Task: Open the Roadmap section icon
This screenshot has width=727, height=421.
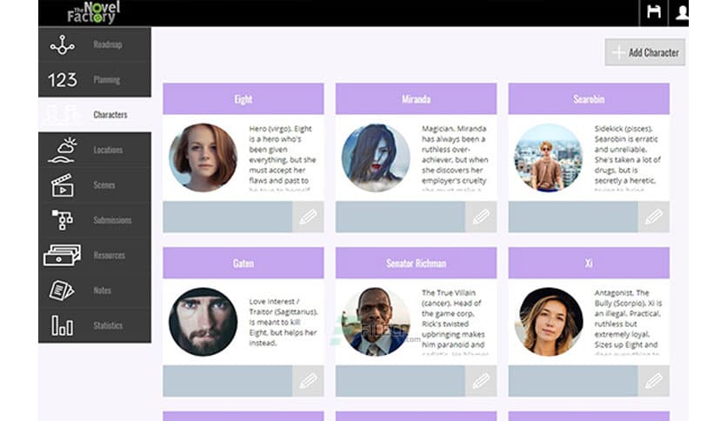Action: [x=62, y=45]
